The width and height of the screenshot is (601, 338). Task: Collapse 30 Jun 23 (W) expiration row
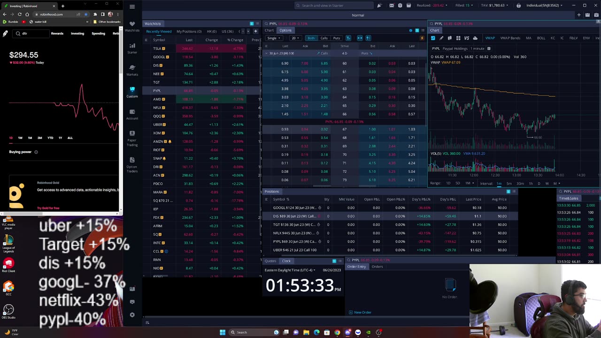[267, 53]
